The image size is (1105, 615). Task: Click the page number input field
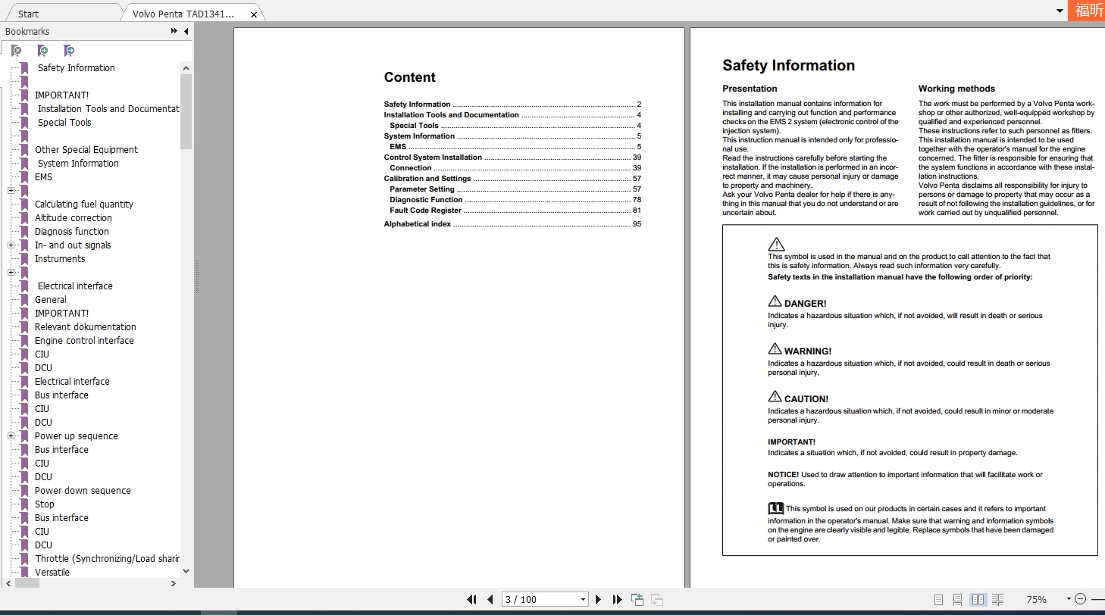pyautogui.click(x=540, y=599)
